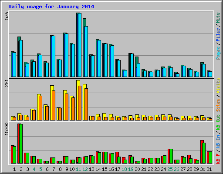This screenshot has height=174, width=223.
Task: Click day 29 on the x-axis
Action: tap(196, 169)
